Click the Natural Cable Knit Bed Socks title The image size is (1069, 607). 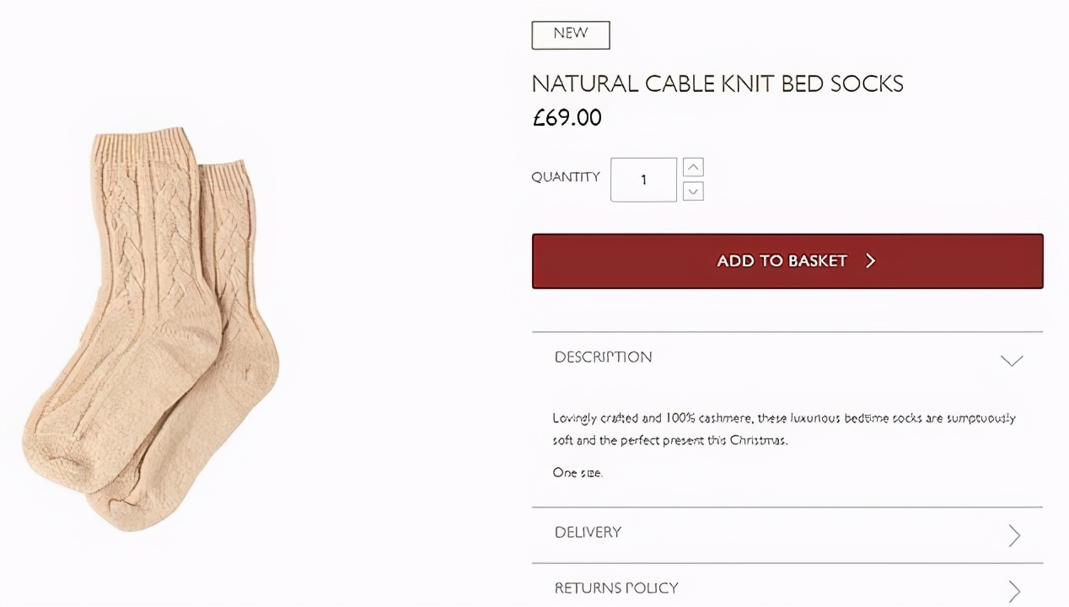click(x=717, y=83)
